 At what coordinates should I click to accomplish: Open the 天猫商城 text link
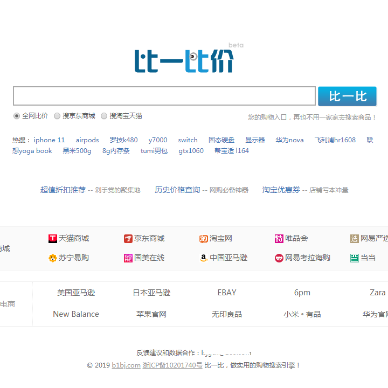pos(74,239)
